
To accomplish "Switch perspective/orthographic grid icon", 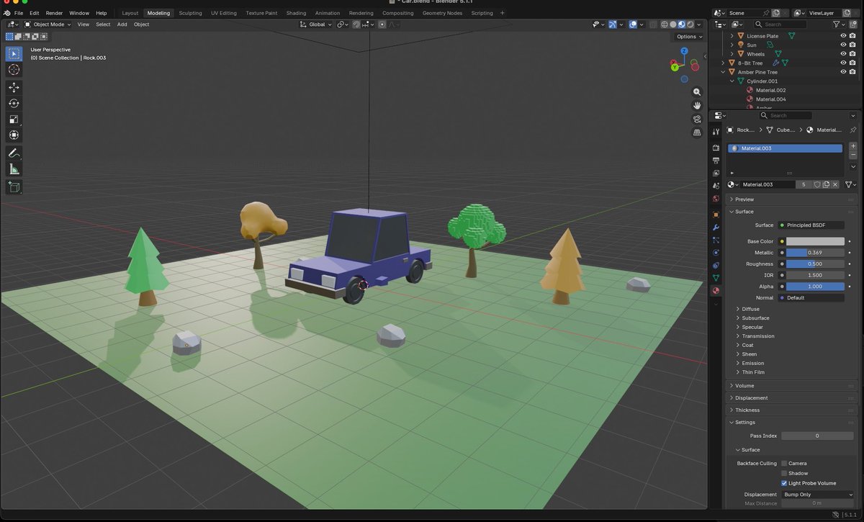I will click(697, 132).
